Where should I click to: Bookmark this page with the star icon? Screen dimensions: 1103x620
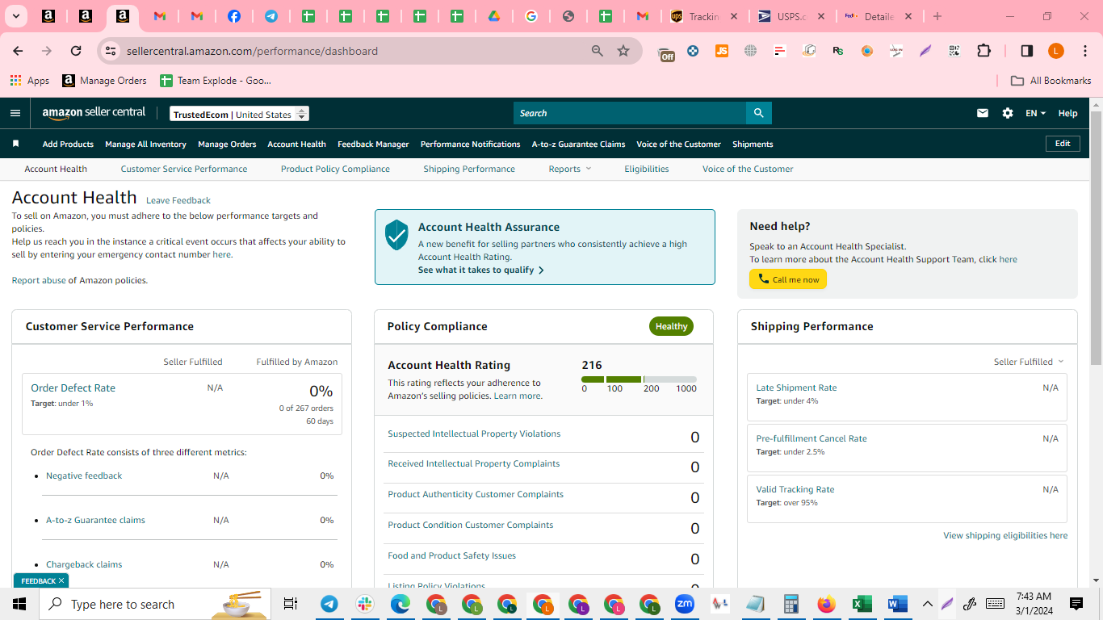click(623, 51)
